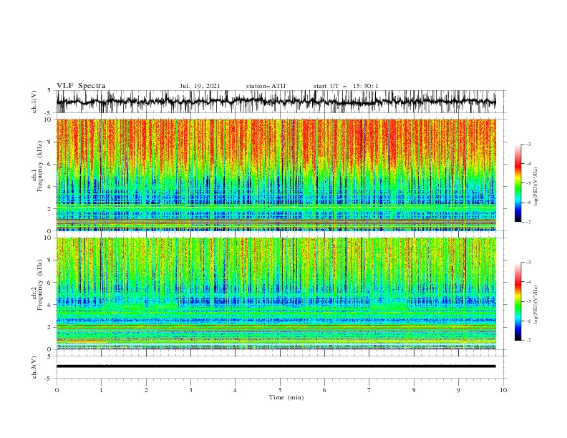The width and height of the screenshot is (567, 438).
Task: Click the 'Time (min)' axis label
Action: [286, 397]
